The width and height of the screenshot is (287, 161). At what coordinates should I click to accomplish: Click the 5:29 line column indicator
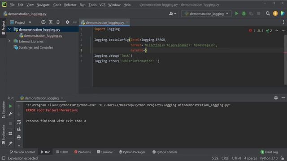215,158
